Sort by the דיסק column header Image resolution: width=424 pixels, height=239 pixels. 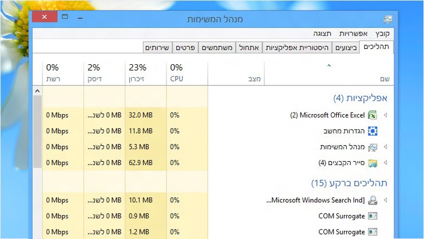click(x=104, y=73)
